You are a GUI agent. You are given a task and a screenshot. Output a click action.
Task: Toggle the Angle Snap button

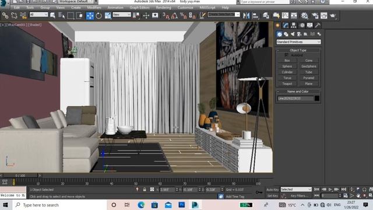(174, 16)
